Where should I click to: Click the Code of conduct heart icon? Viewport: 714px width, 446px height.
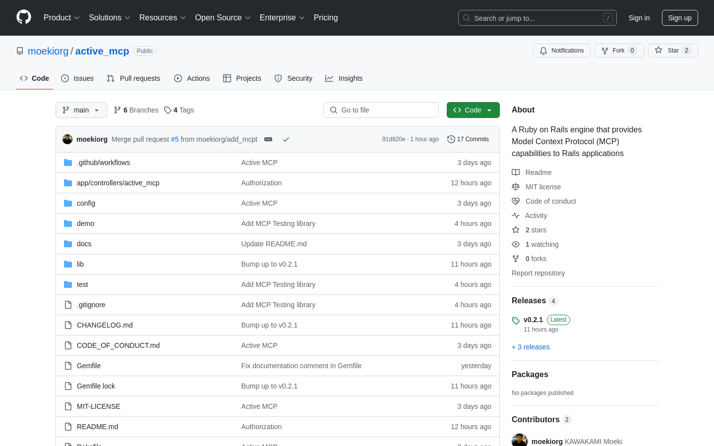coord(516,201)
